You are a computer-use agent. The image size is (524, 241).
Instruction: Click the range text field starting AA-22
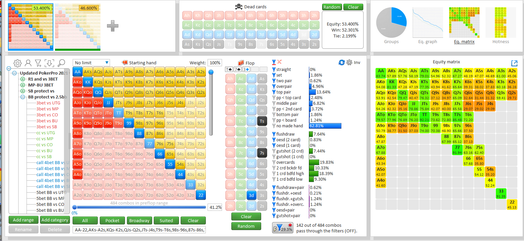click(x=139, y=230)
